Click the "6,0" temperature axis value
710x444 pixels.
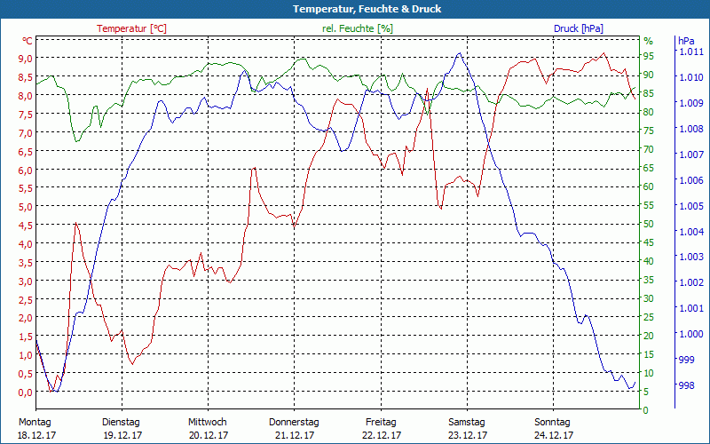tap(26, 170)
